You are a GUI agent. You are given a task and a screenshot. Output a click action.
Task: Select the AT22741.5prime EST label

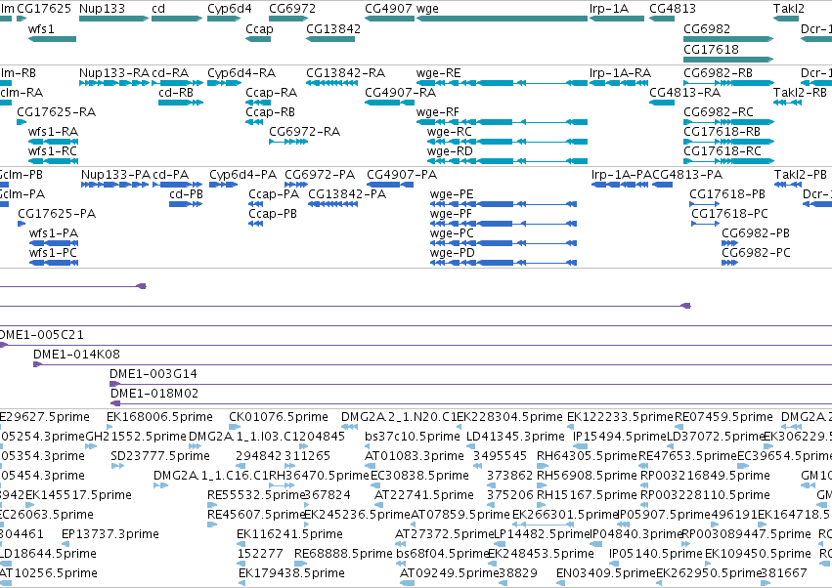[x=424, y=494]
